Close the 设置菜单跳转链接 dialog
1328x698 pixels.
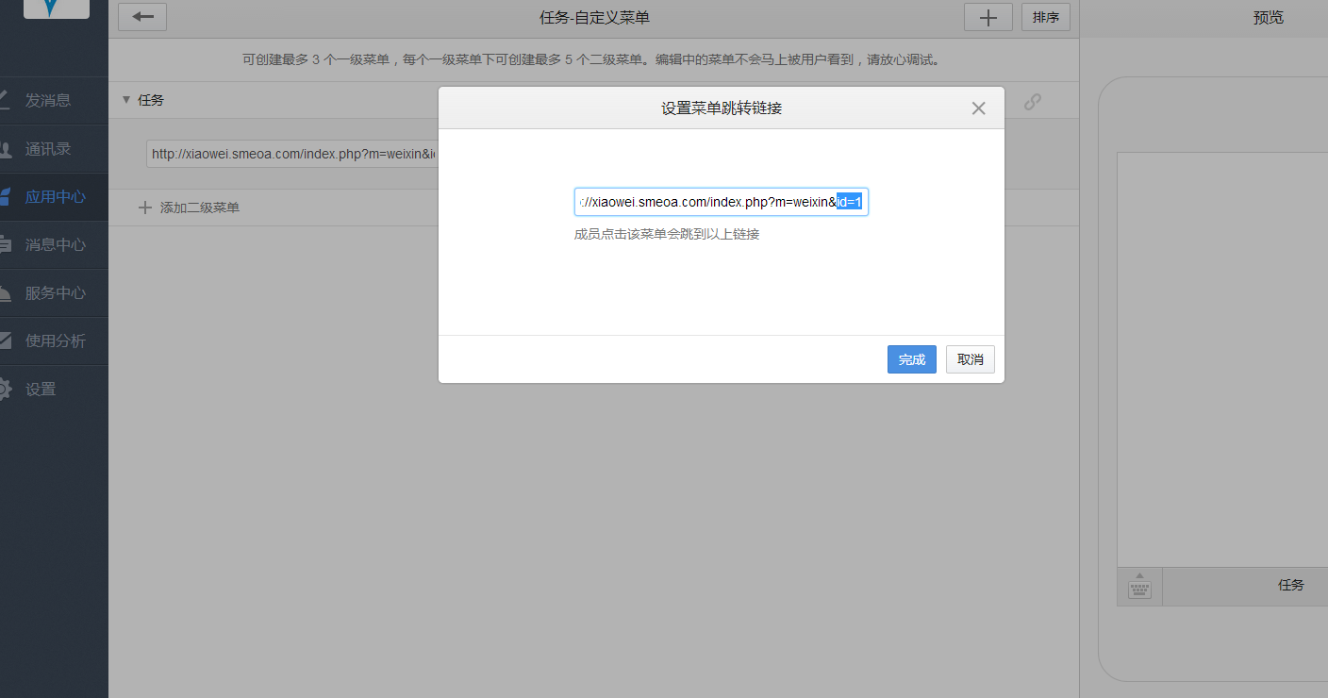tap(978, 108)
